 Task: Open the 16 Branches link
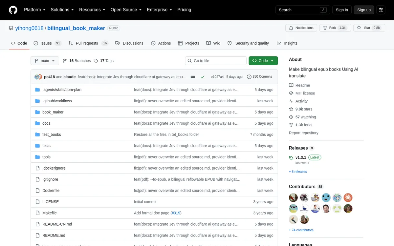pyautogui.click(x=77, y=61)
